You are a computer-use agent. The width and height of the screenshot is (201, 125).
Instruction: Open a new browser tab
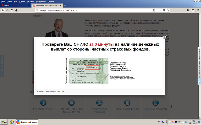coord(65,5)
